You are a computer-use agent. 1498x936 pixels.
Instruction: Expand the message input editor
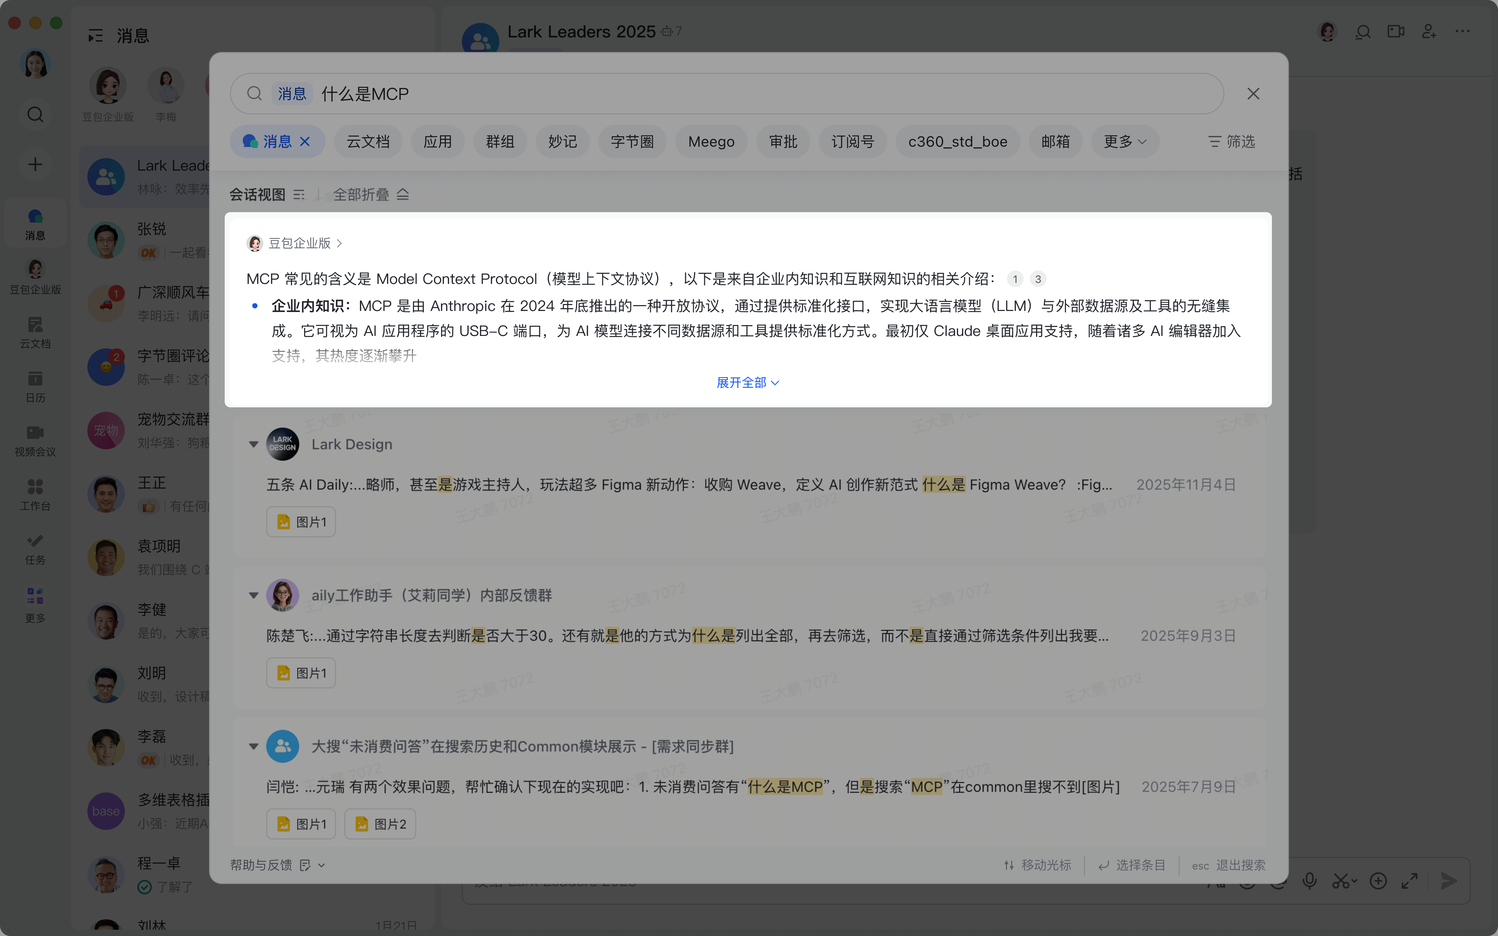coord(1410,881)
